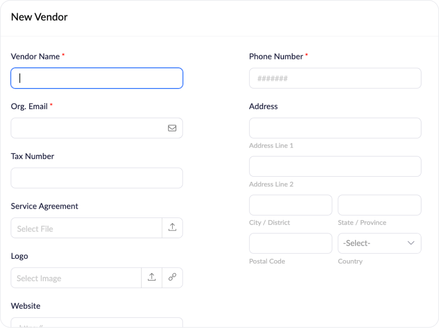The width and height of the screenshot is (439, 328).
Task: Click the -Select- country combo box
Action: click(371, 243)
